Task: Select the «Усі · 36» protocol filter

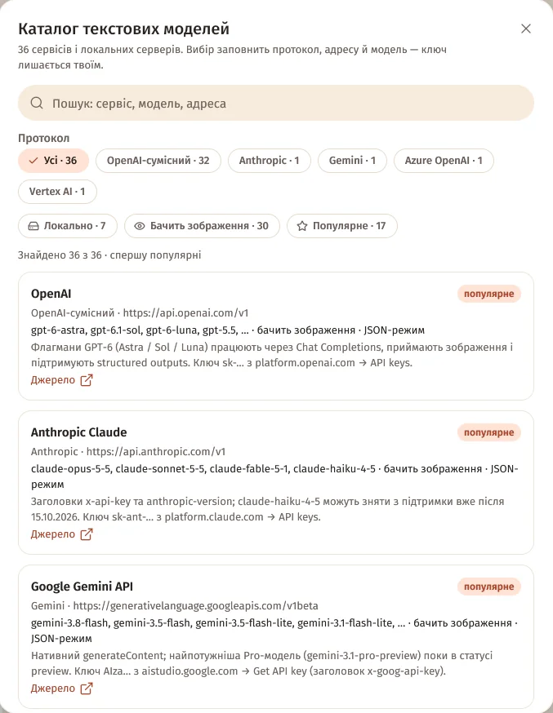Action: coord(53,161)
